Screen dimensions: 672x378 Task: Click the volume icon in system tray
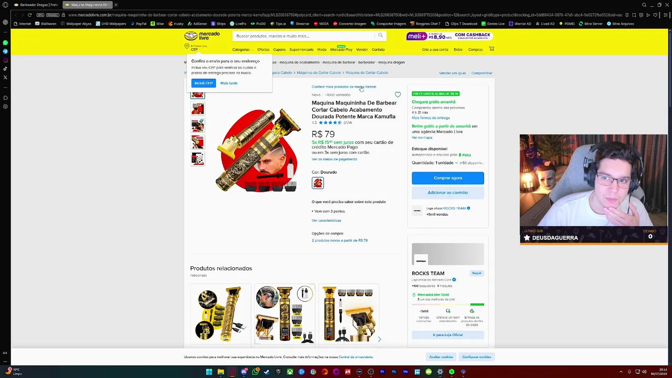[645, 372]
